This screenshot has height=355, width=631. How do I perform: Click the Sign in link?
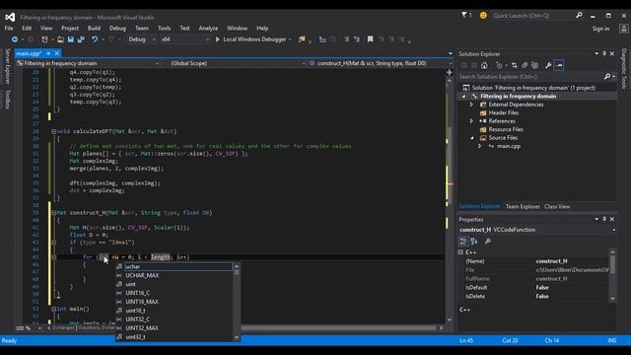click(600, 29)
